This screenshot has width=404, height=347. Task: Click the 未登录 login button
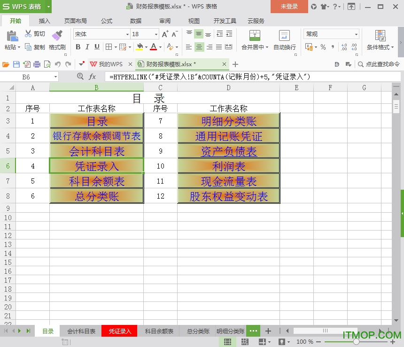(x=289, y=7)
